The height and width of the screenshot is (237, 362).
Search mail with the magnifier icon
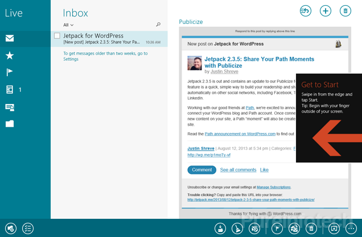158,25
